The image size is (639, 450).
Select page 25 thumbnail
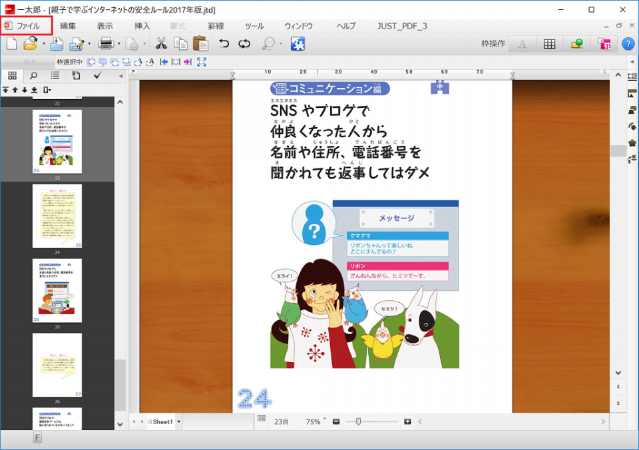click(x=57, y=291)
